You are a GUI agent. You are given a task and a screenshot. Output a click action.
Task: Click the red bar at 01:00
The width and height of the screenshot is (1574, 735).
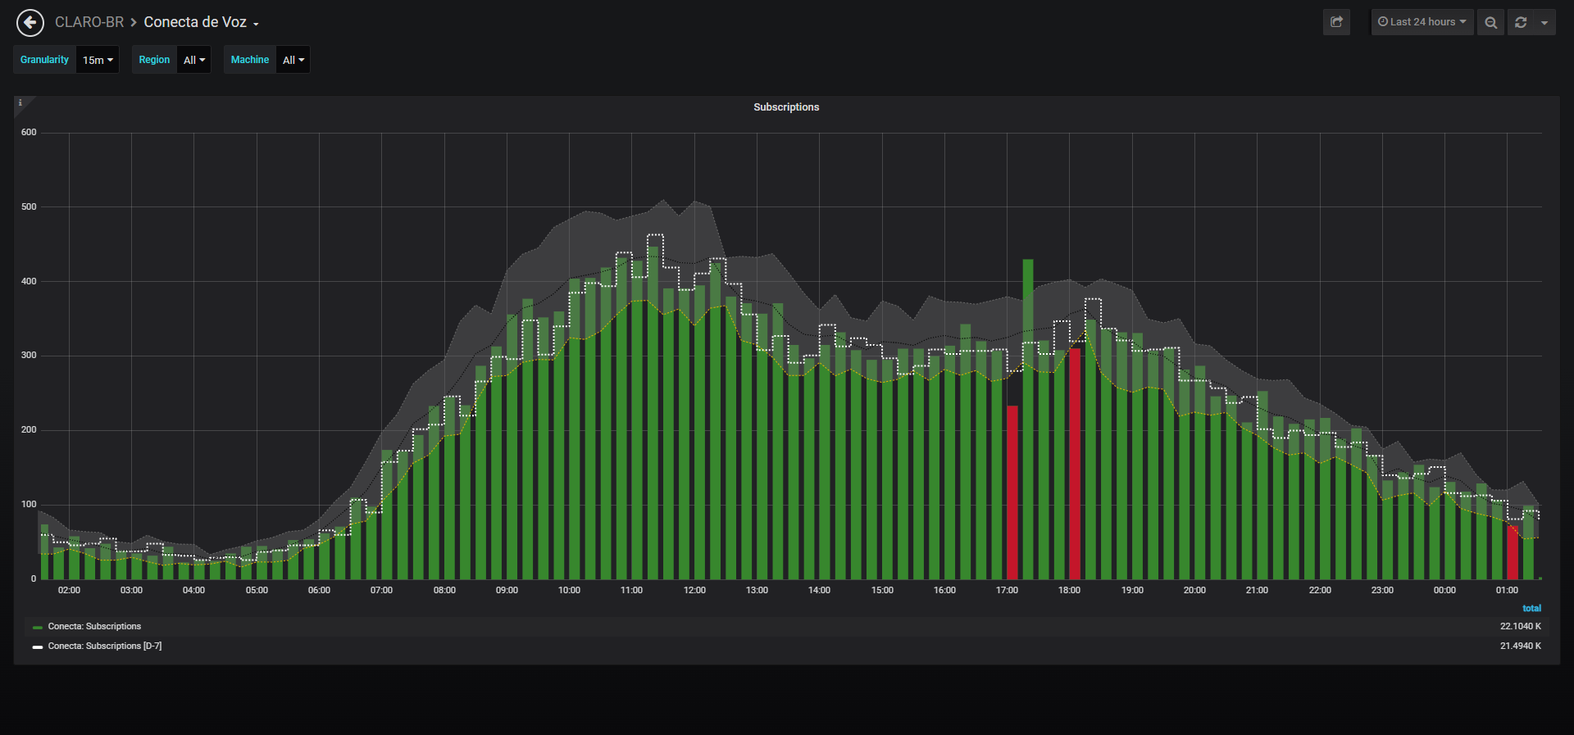point(1513,551)
